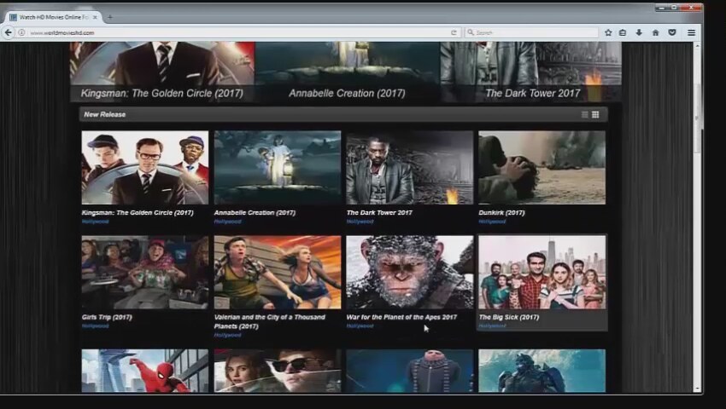Click Hollywood category under Kingsman
Screen dimensions: 726x409
[x=95, y=222]
